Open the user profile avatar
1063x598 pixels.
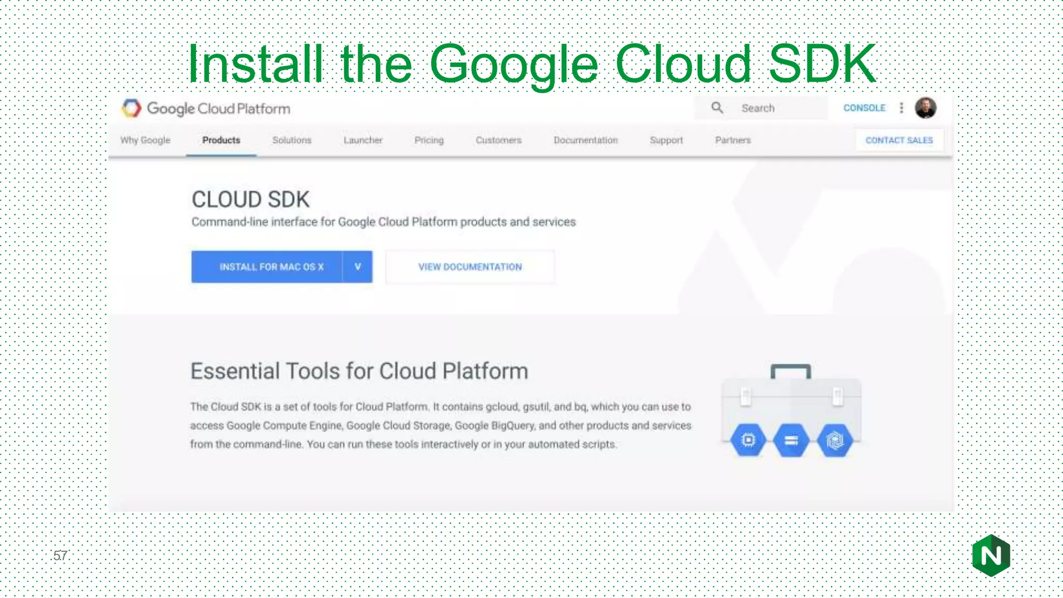(x=925, y=108)
